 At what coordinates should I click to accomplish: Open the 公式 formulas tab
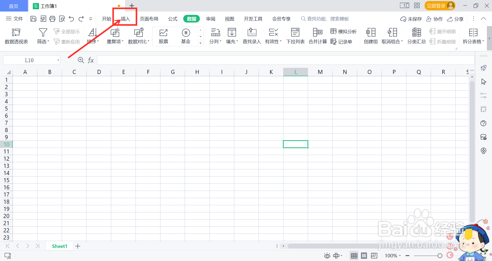172,19
